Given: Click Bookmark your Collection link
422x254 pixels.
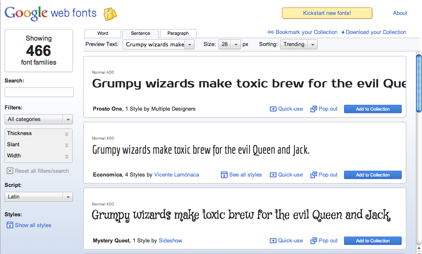Looking at the screenshot, I should (x=306, y=32).
